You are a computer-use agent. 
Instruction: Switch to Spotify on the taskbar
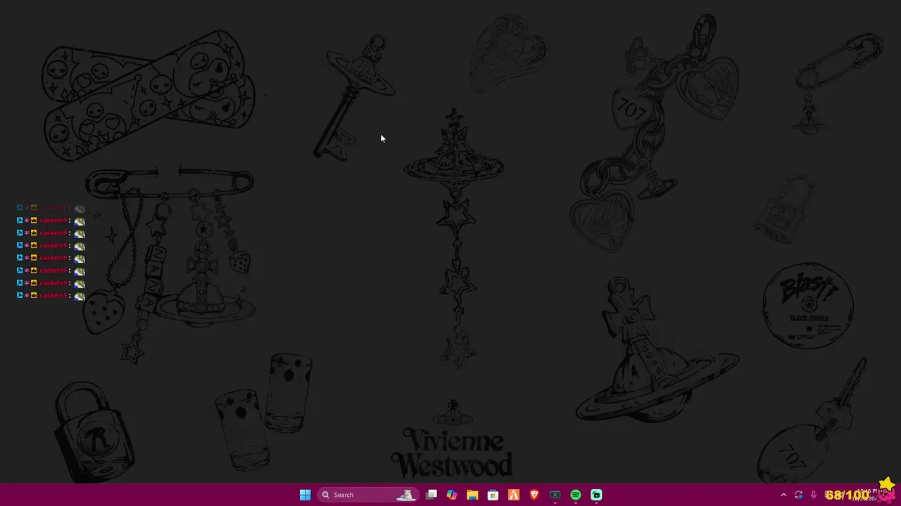(x=576, y=495)
